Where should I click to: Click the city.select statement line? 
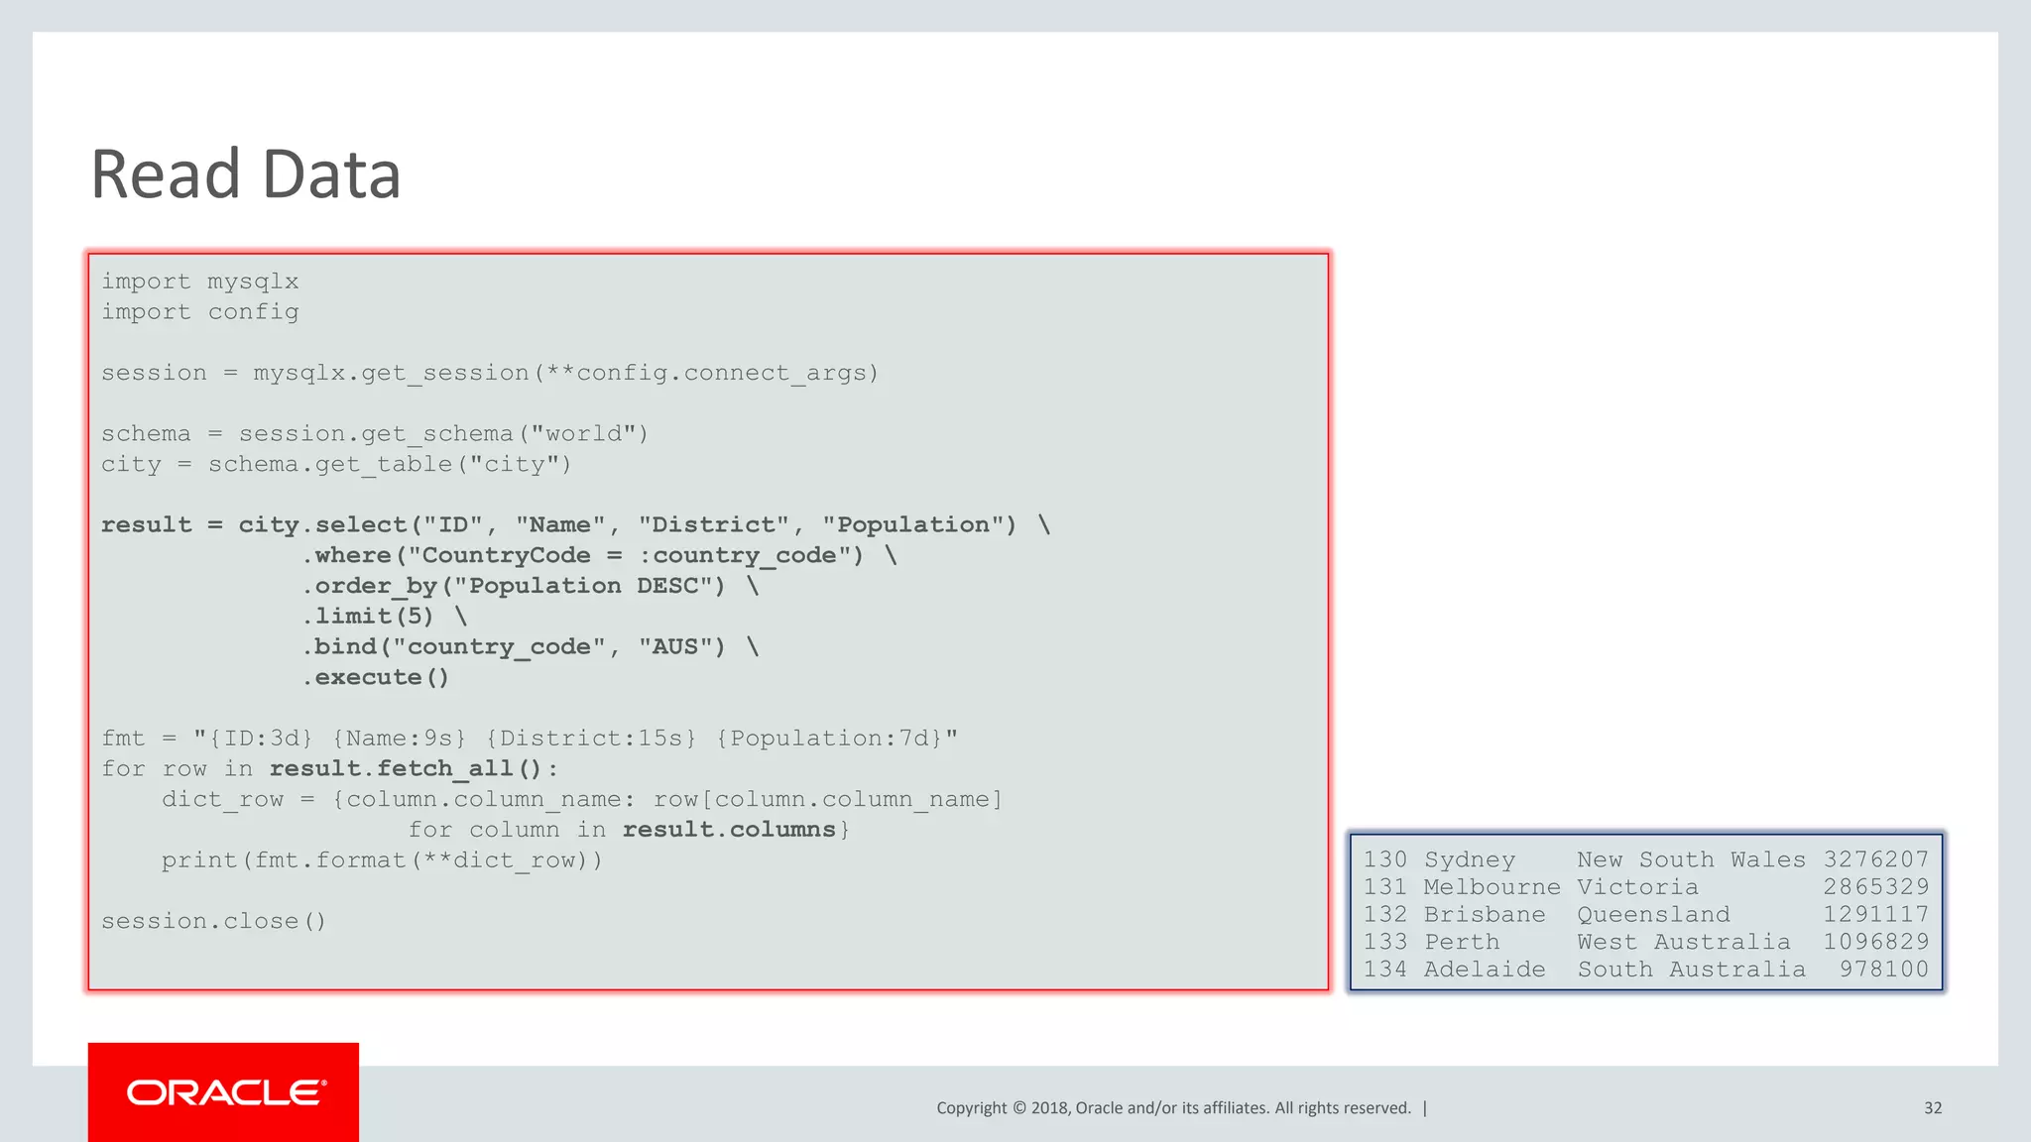click(x=574, y=524)
